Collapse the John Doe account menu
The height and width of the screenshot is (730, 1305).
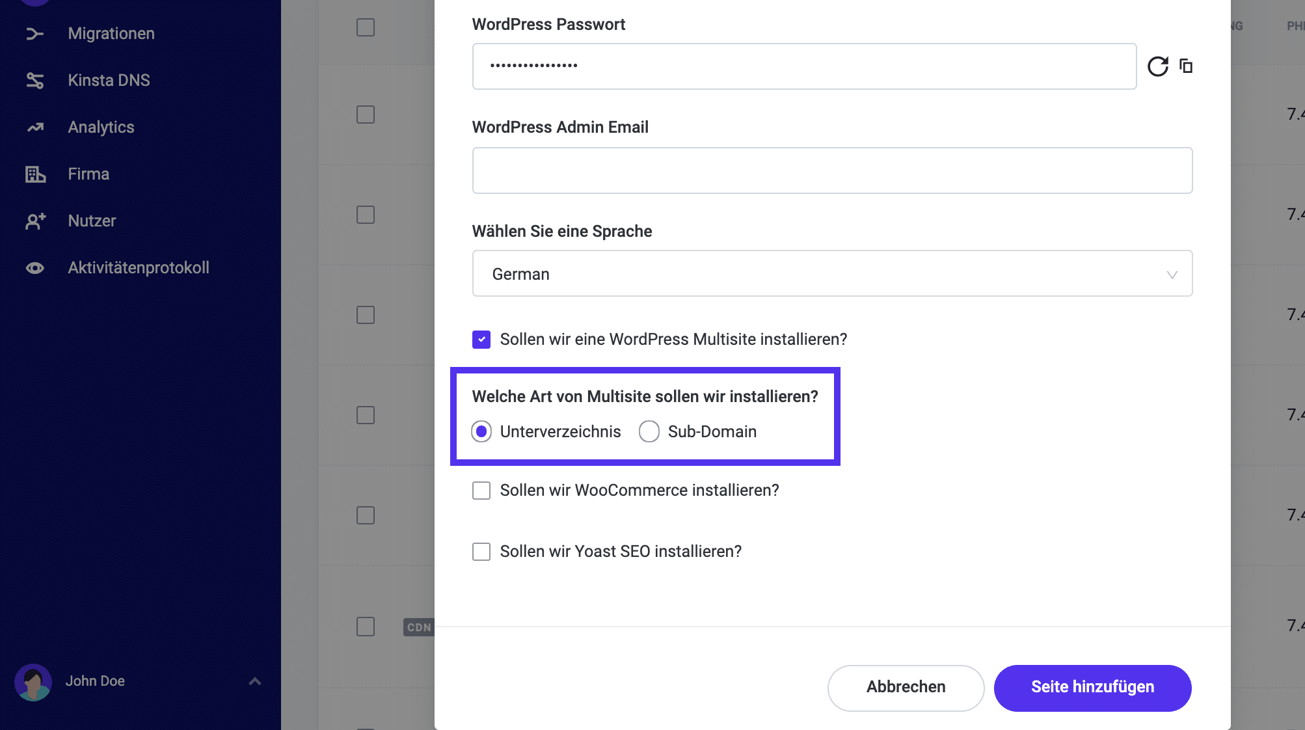tap(254, 681)
